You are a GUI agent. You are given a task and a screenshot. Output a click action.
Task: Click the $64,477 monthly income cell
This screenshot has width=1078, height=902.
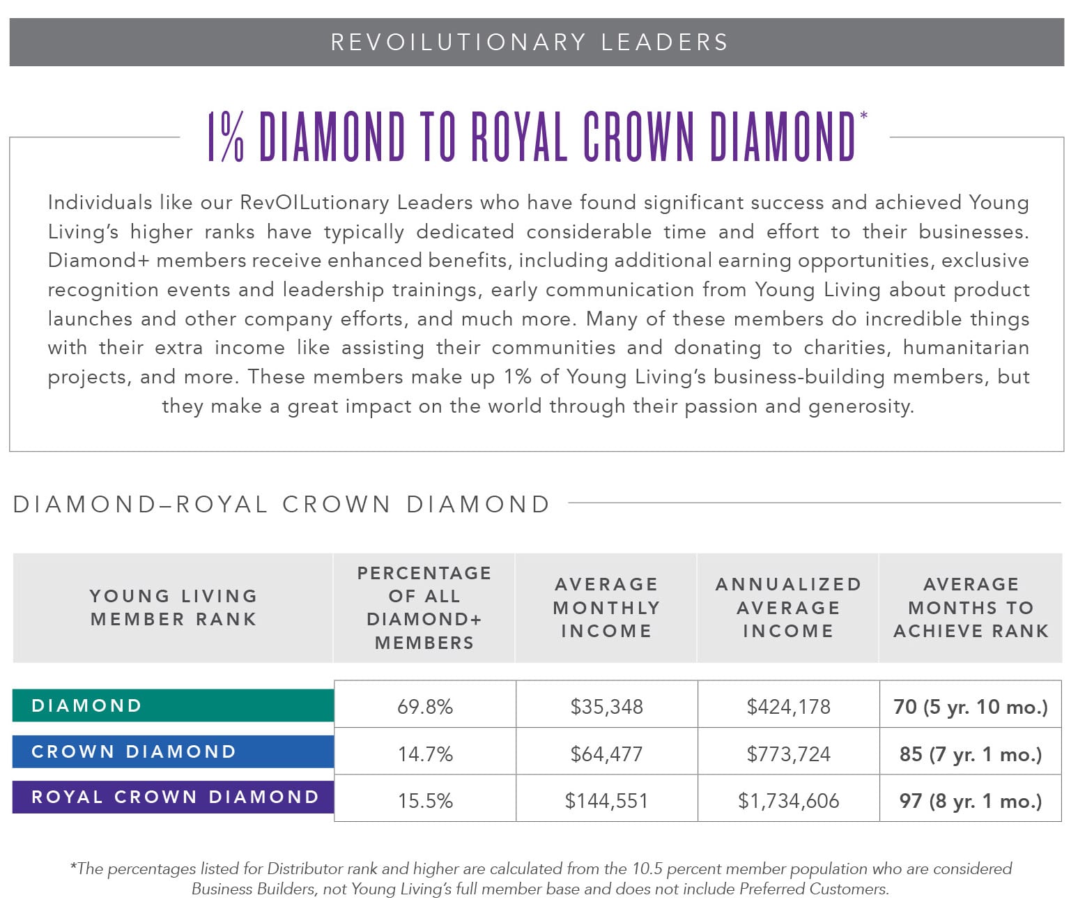(x=606, y=754)
